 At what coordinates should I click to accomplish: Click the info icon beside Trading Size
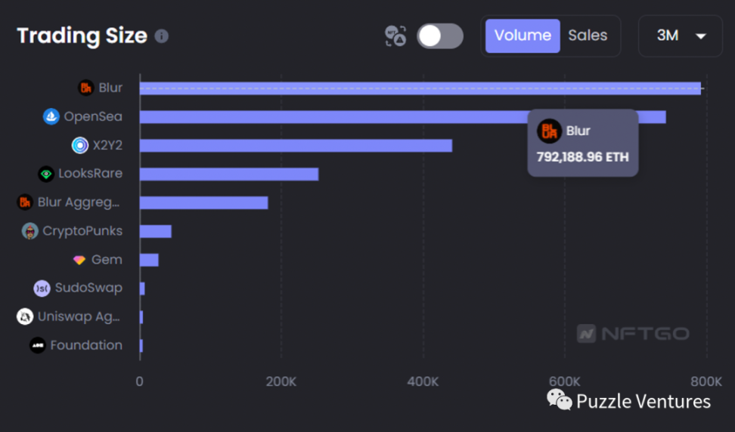[162, 35]
